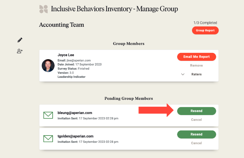
Task: Click envelope icon beside tgolden@aperian.com
Action: click(48, 138)
